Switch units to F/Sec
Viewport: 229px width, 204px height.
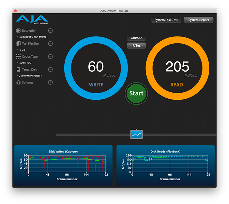click(136, 46)
